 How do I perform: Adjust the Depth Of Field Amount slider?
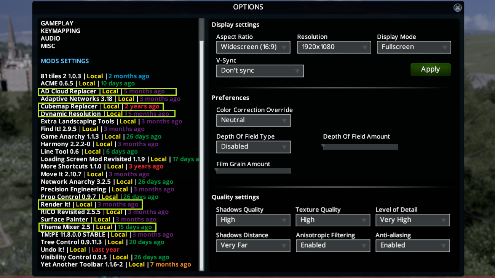pos(360,147)
